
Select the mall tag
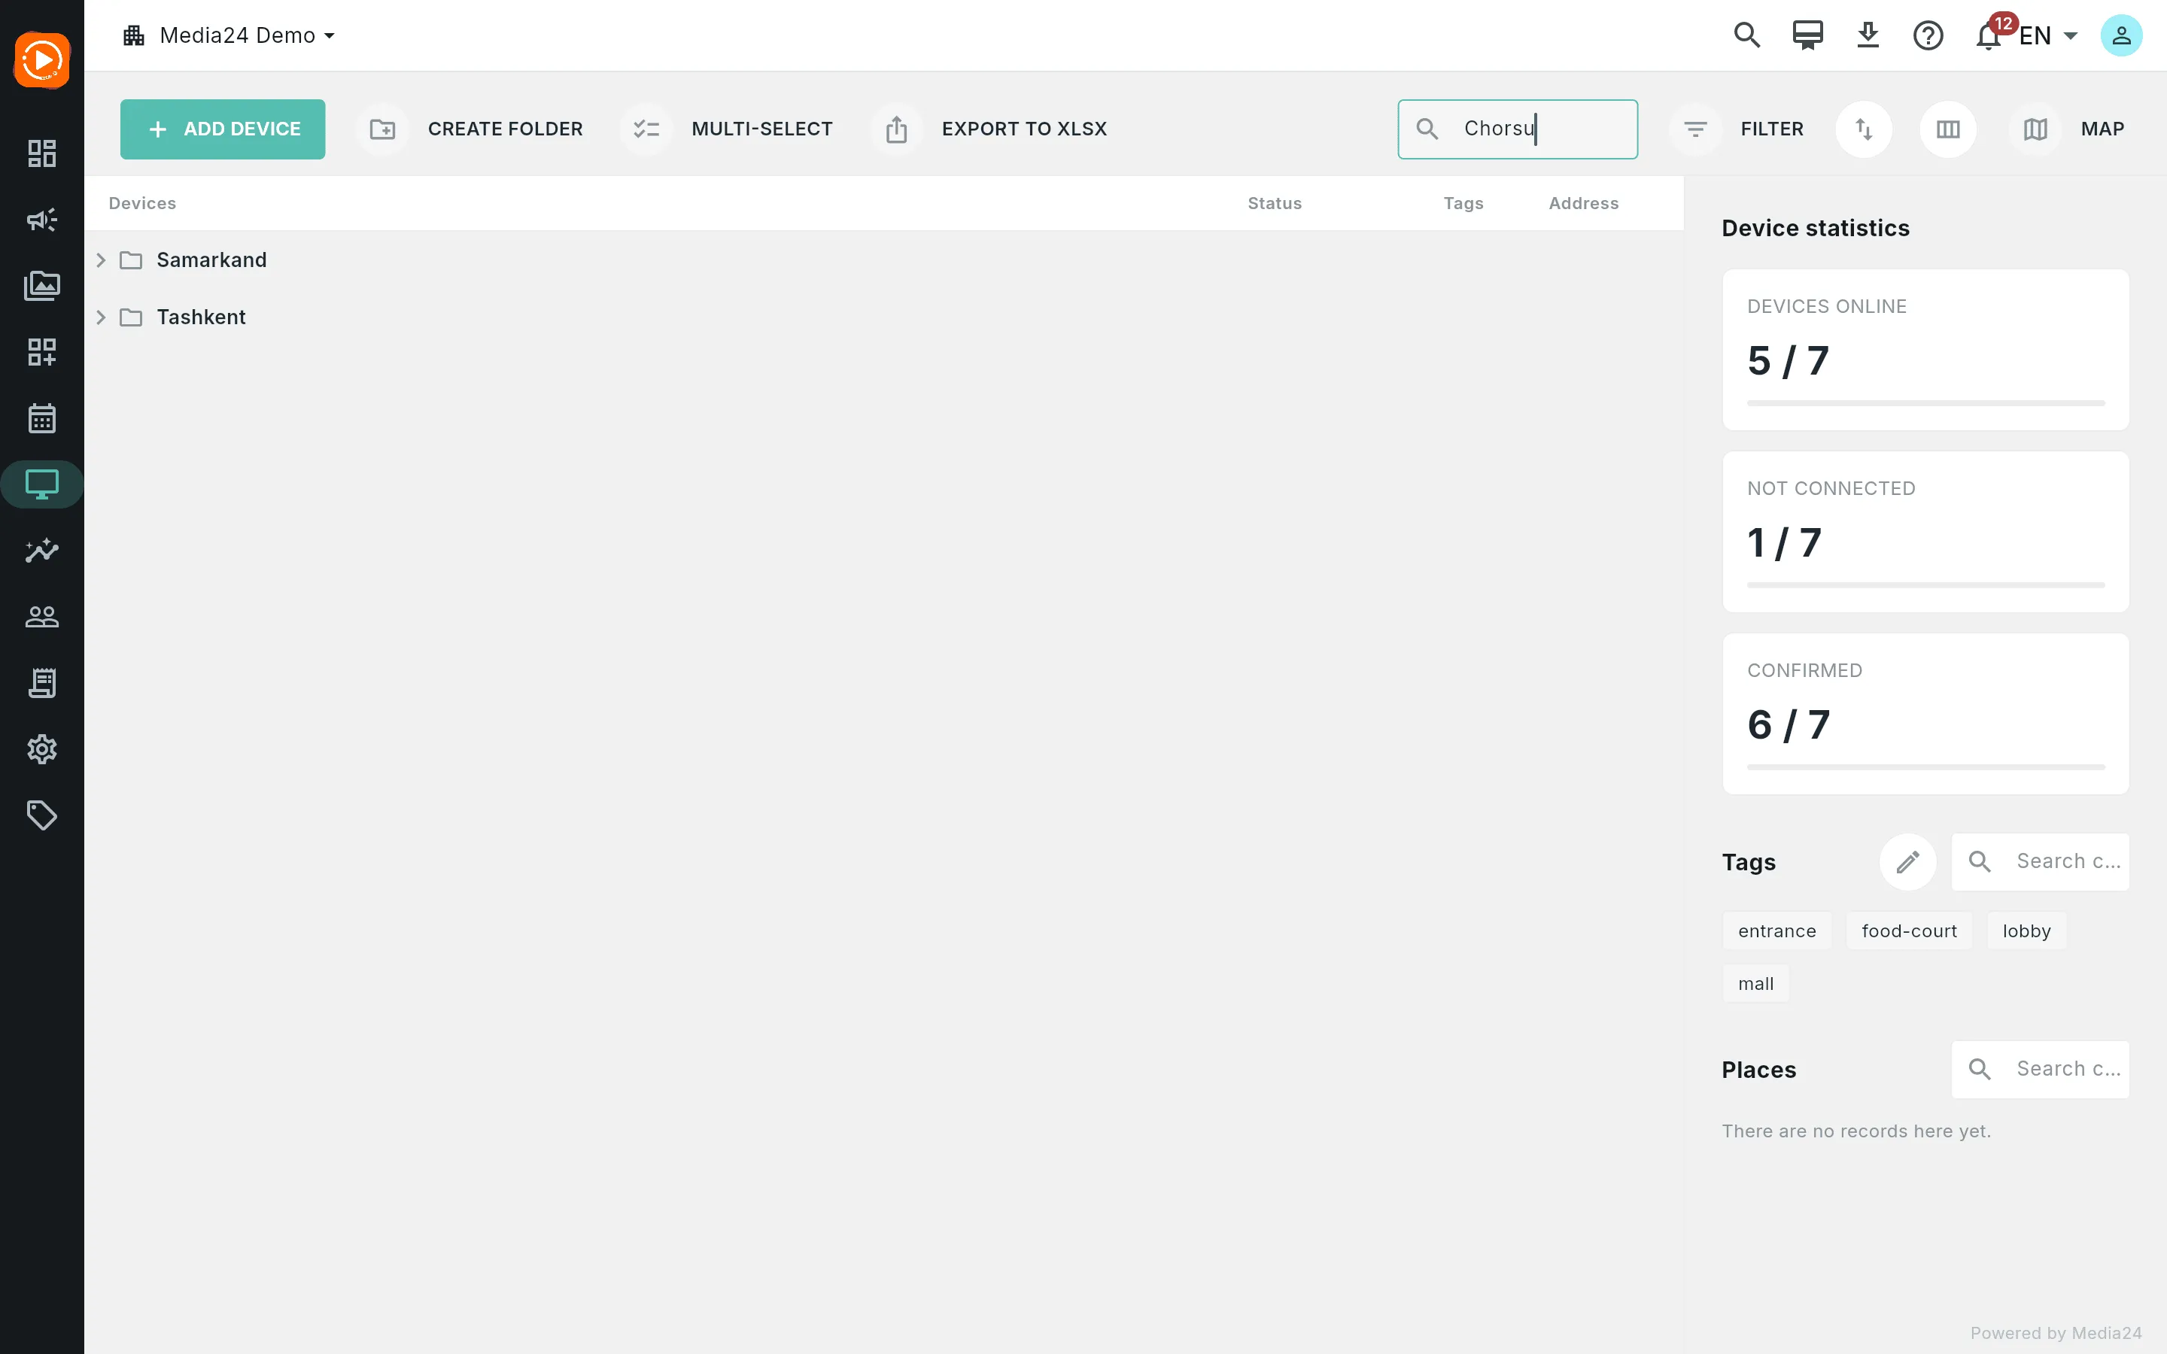(x=1756, y=984)
